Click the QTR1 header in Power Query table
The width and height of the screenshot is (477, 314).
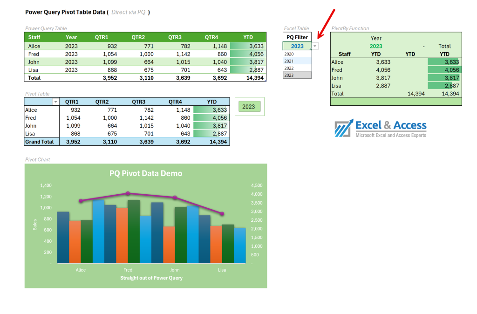pyautogui.click(x=102, y=37)
